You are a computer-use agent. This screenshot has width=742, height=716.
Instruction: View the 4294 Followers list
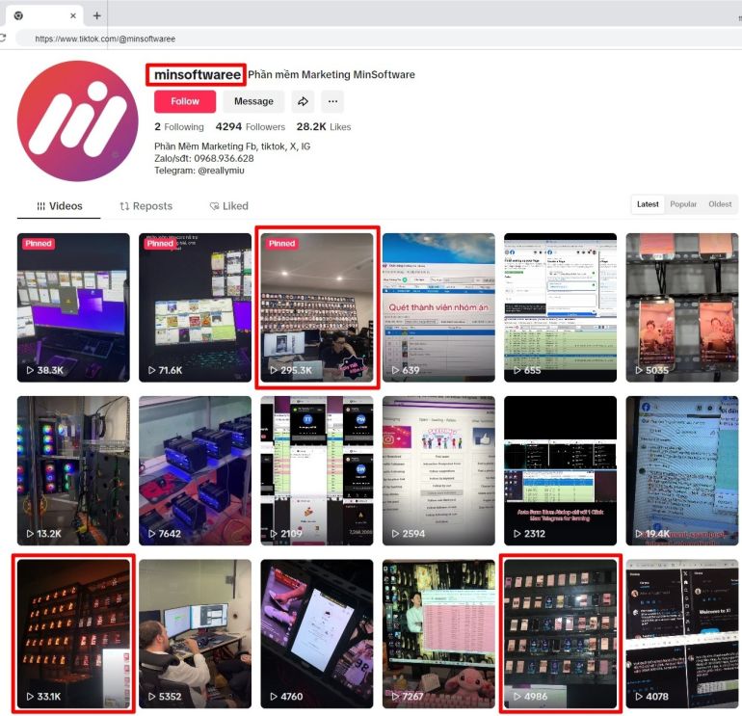pyautogui.click(x=251, y=127)
